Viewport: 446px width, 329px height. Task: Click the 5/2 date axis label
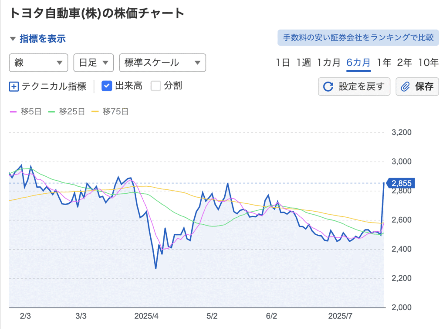tap(212, 316)
